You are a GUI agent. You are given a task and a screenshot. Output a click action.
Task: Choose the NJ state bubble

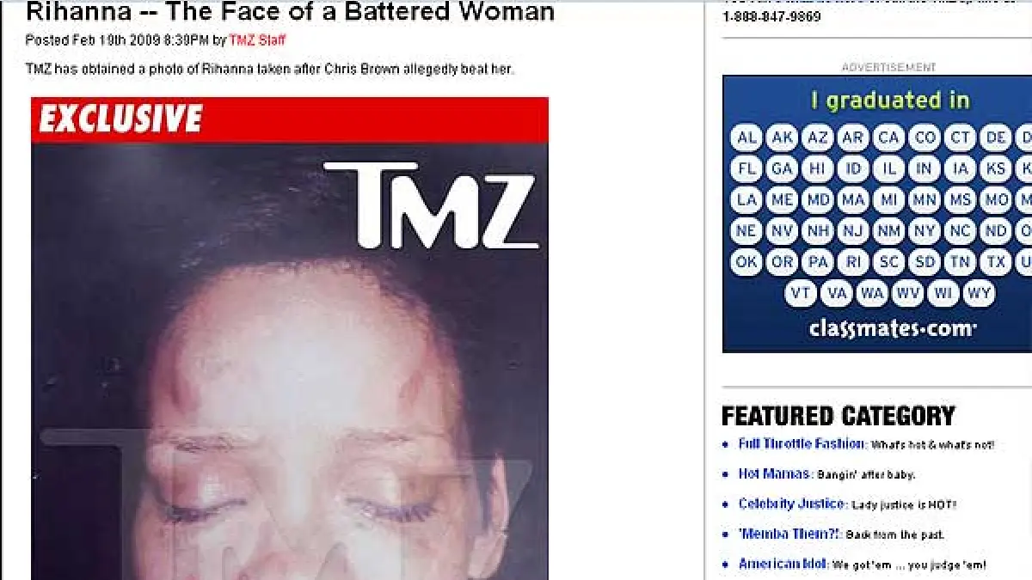pos(853,231)
